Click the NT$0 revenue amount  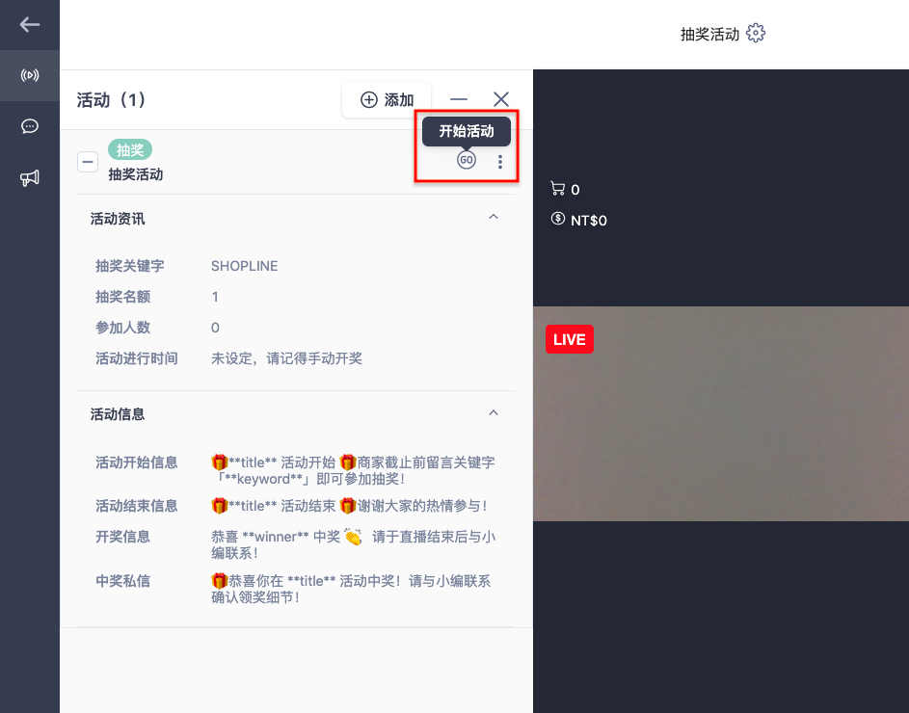coord(588,221)
